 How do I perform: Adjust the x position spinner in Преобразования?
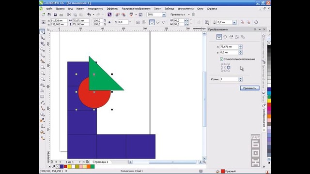pyautogui.click(x=240, y=47)
